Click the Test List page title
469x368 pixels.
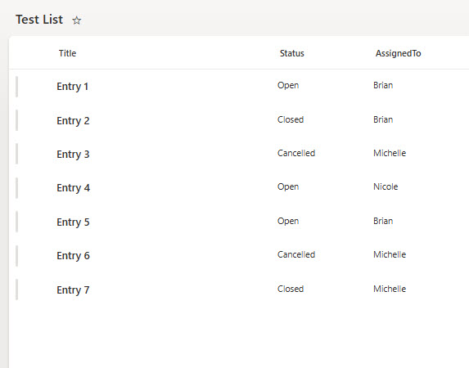39,20
